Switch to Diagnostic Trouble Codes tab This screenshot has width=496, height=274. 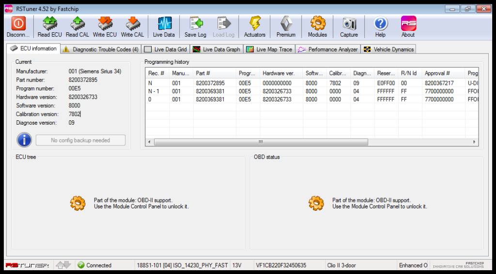coord(100,49)
